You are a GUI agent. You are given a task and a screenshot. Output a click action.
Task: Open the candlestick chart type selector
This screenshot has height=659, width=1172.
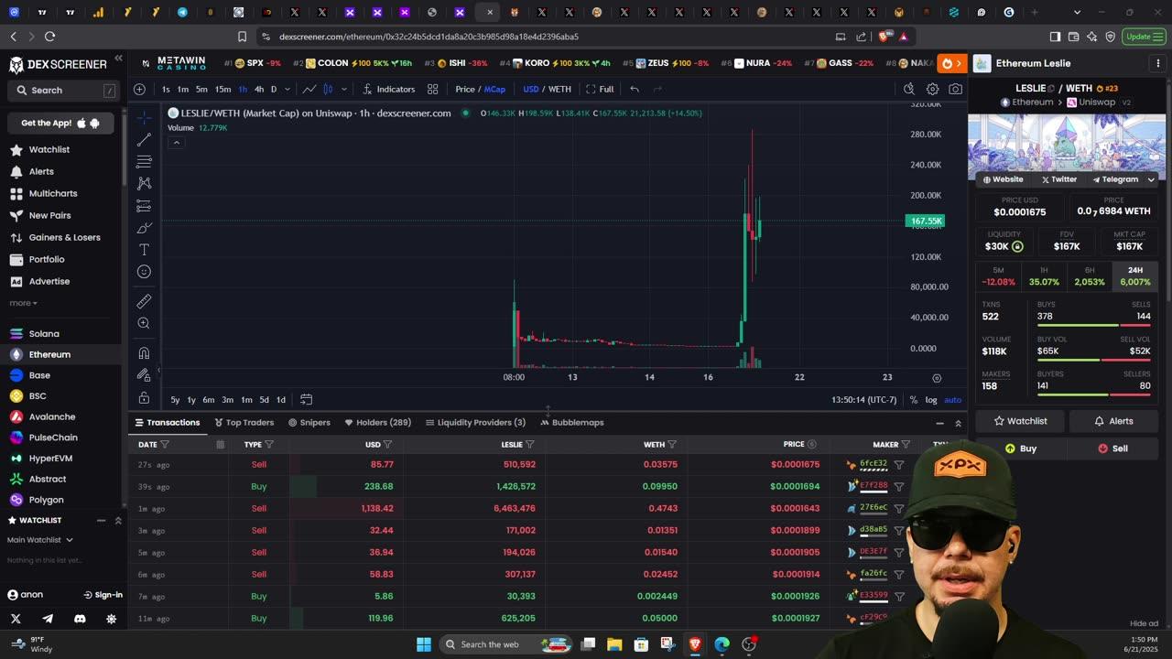click(328, 89)
